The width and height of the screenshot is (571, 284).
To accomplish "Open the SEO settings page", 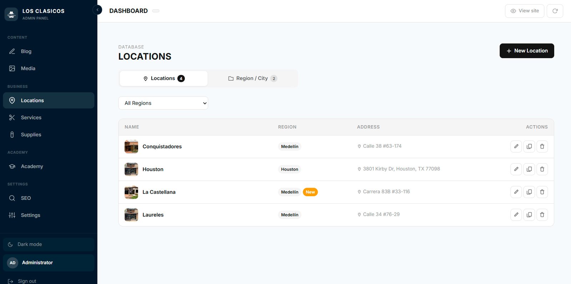I will coord(49,198).
